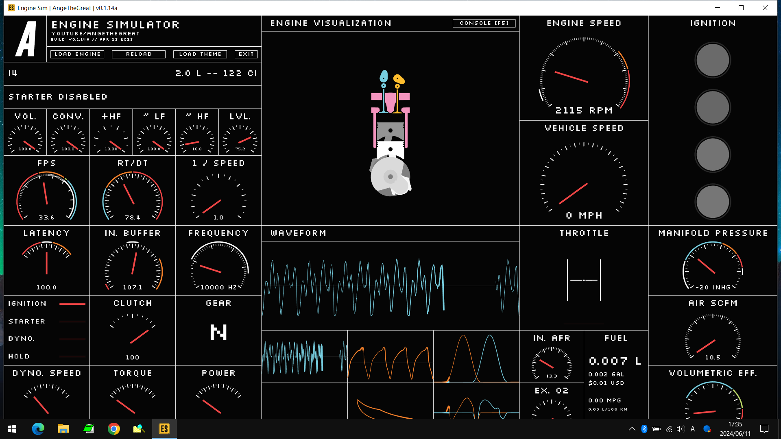Image resolution: width=781 pixels, height=439 pixels.
Task: Enable the STARTER toggle
Action: point(26,321)
